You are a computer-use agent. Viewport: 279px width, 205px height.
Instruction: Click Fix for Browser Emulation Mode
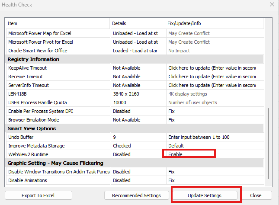[171, 120]
